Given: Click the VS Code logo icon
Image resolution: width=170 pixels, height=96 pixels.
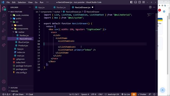Looking at the screenshot, I should pyautogui.click(x=3, y=2).
